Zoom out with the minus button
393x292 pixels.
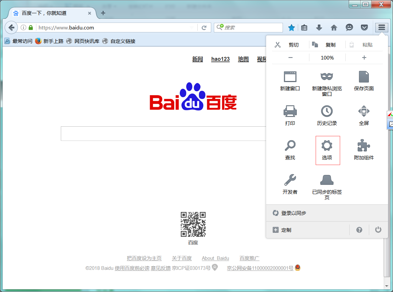coord(291,58)
